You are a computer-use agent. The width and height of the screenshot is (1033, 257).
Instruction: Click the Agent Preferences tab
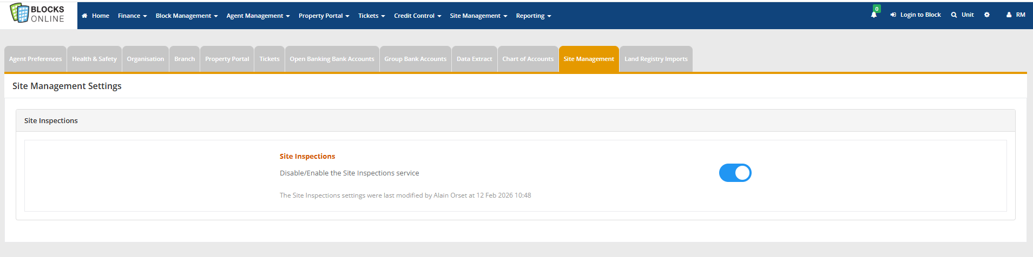tap(35, 59)
